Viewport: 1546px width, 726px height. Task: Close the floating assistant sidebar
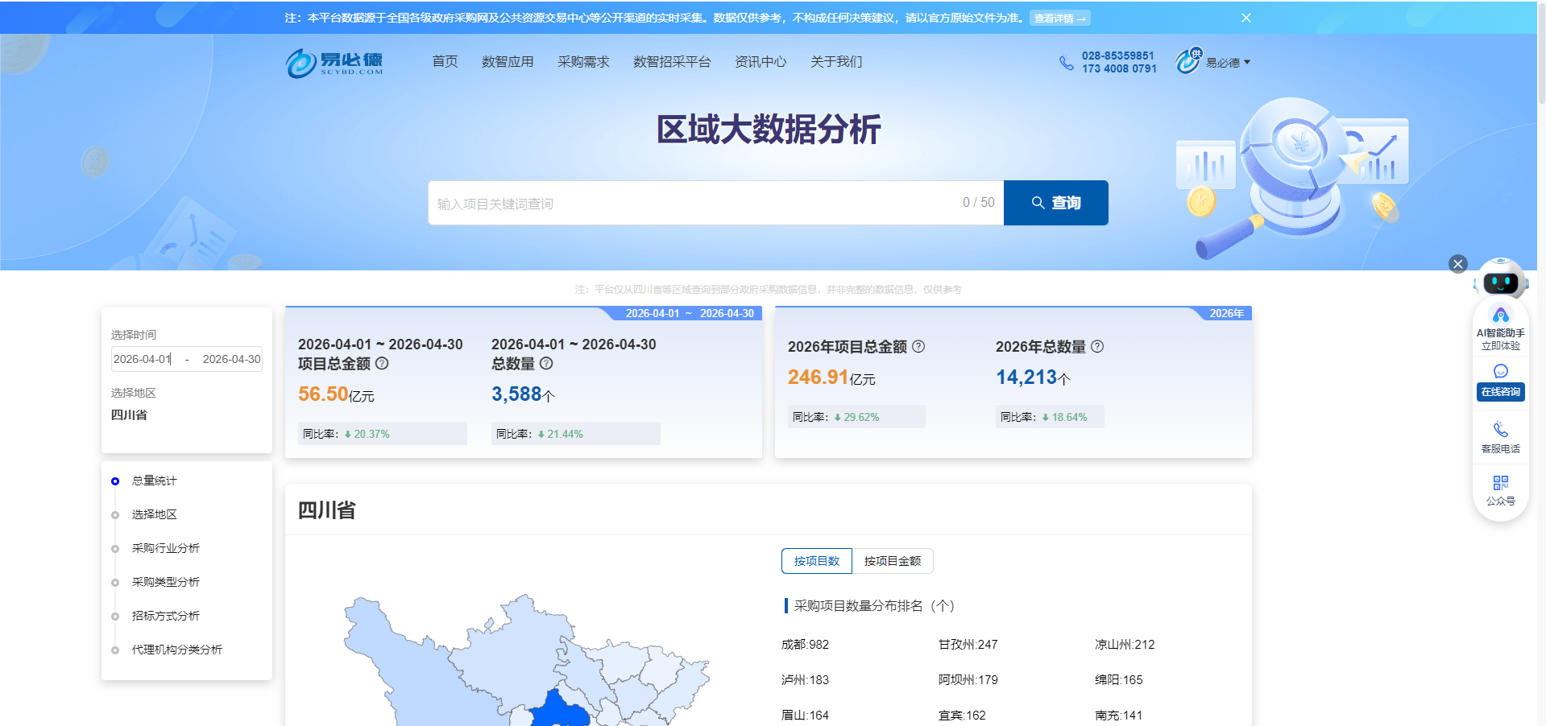pos(1458,264)
